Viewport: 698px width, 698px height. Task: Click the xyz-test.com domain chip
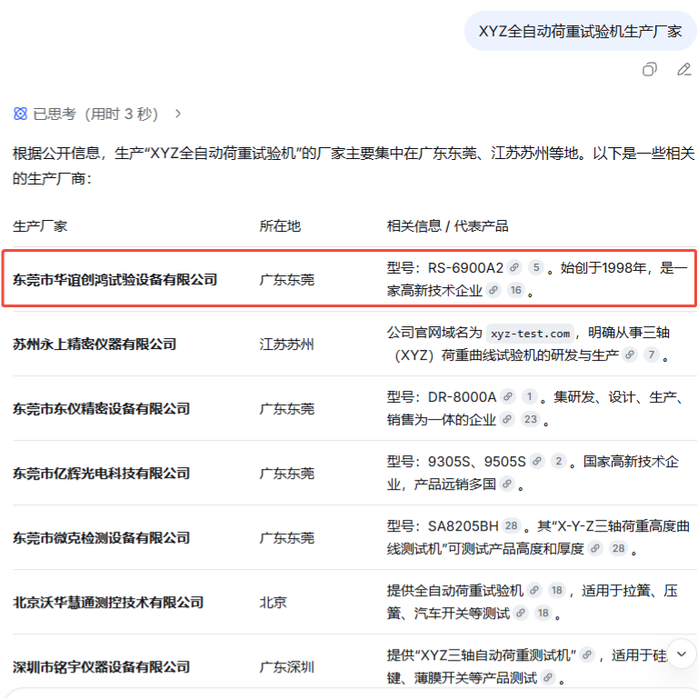coord(530,334)
